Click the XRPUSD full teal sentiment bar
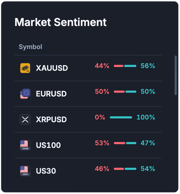The image size is (180, 194). 121,117
